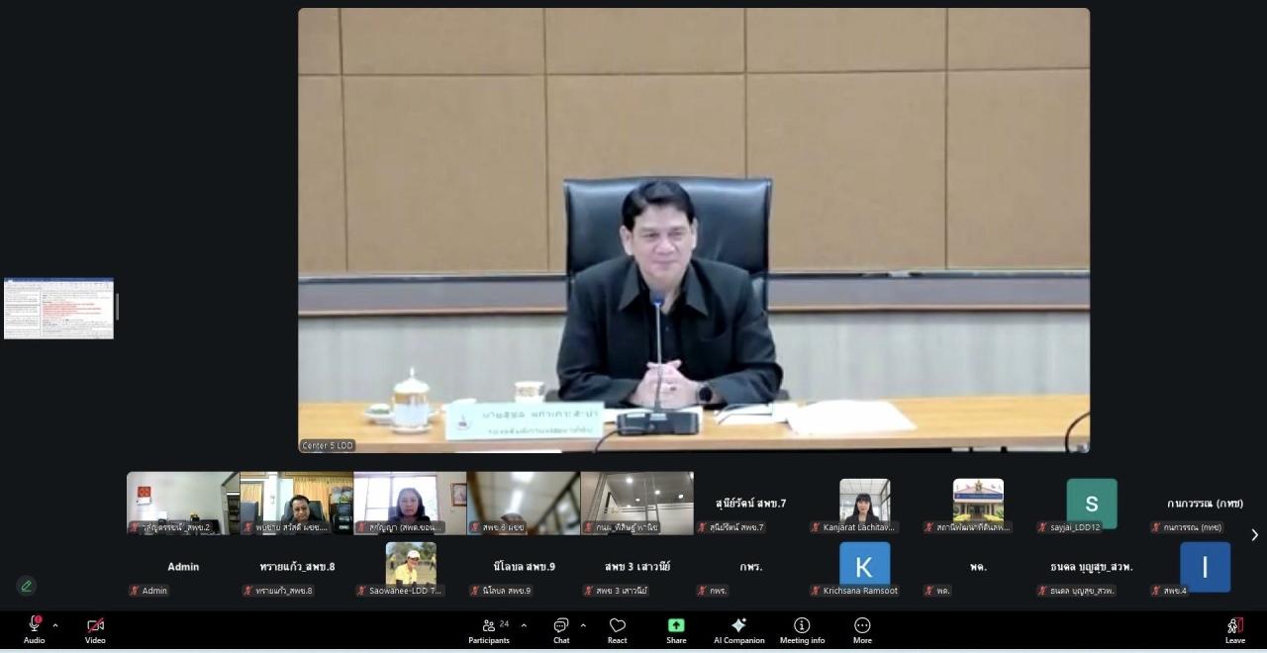The image size is (1267, 653).
Task: Expand audio options arrow beside Audio
Action: tap(55, 625)
